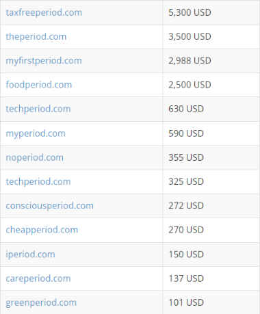Open the careperiod.com link
The image size is (260, 314).
(38, 278)
